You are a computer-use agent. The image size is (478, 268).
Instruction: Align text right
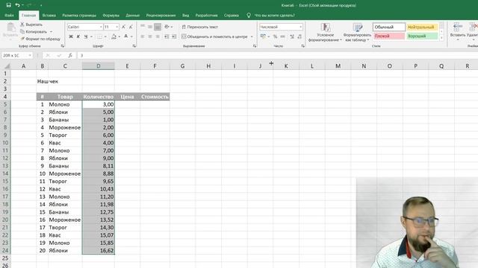158,36
